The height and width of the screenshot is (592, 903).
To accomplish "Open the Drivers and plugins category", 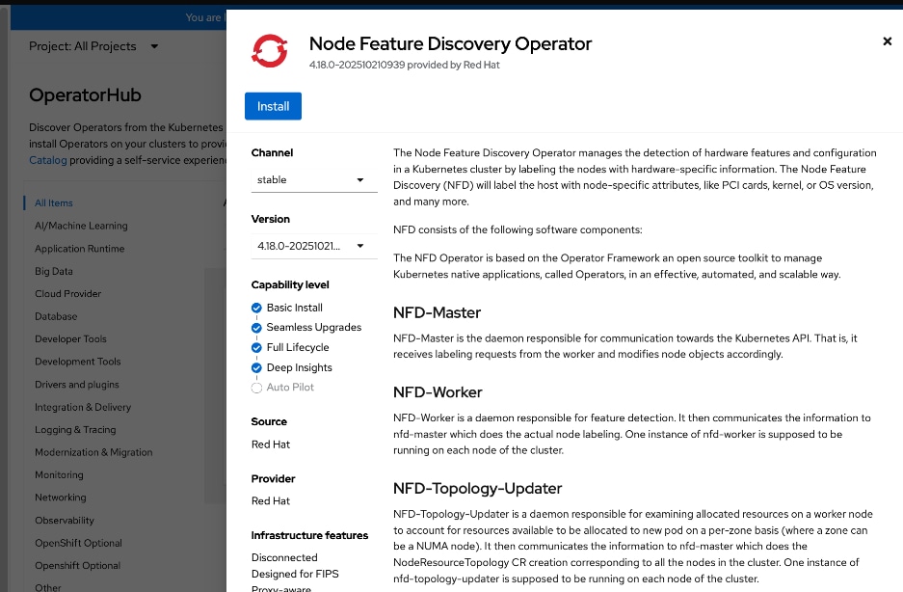I will tap(76, 385).
